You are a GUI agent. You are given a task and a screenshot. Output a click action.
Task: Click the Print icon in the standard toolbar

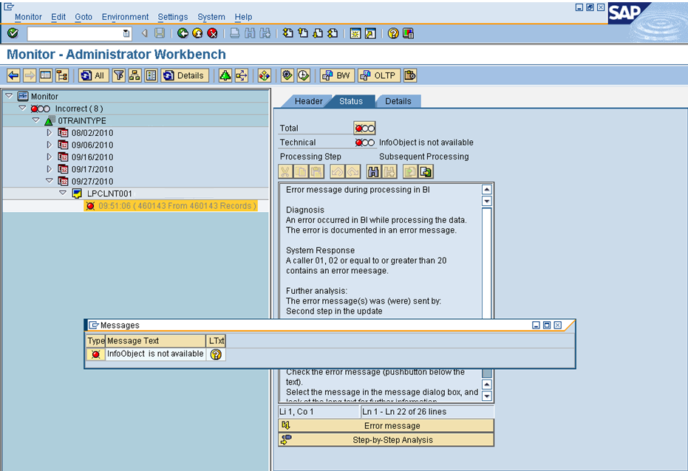point(235,33)
